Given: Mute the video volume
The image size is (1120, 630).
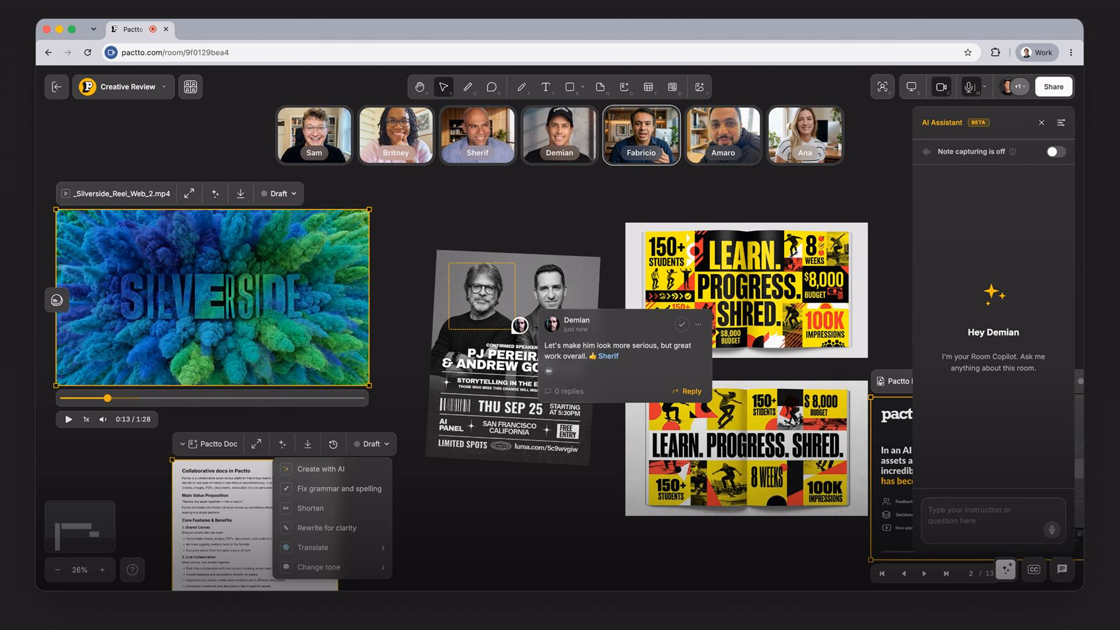Looking at the screenshot, I should [103, 419].
